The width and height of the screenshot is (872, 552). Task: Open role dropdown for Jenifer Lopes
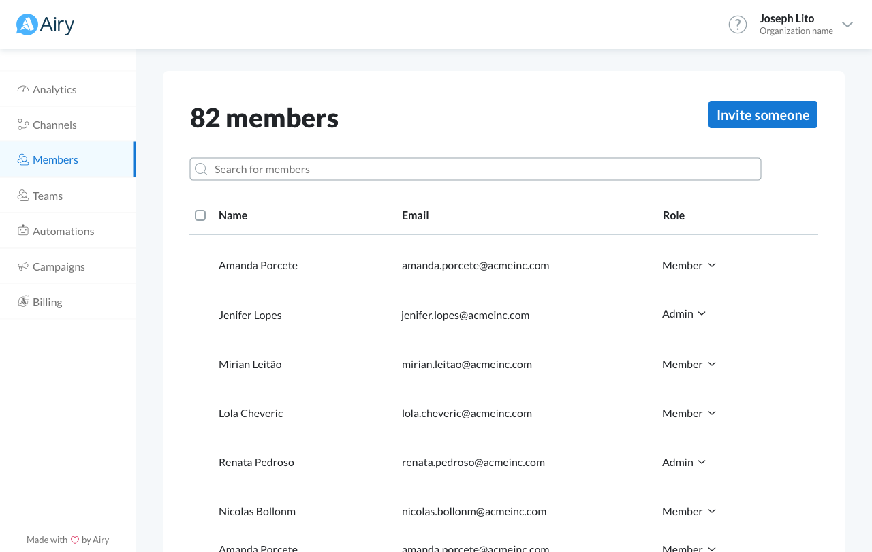point(684,313)
